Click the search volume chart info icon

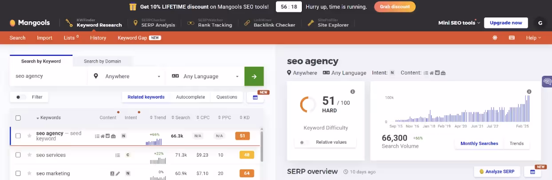[529, 92]
